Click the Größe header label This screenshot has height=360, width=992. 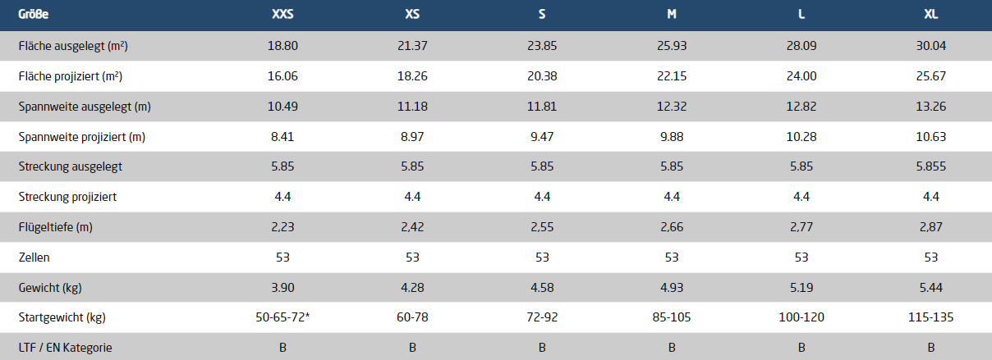tap(33, 15)
